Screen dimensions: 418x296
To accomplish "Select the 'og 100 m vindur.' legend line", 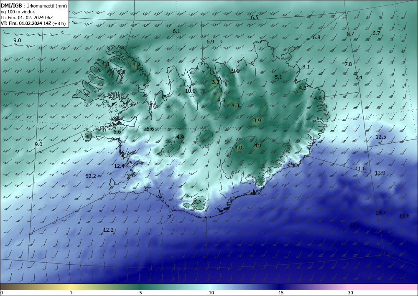I will coord(18,12).
